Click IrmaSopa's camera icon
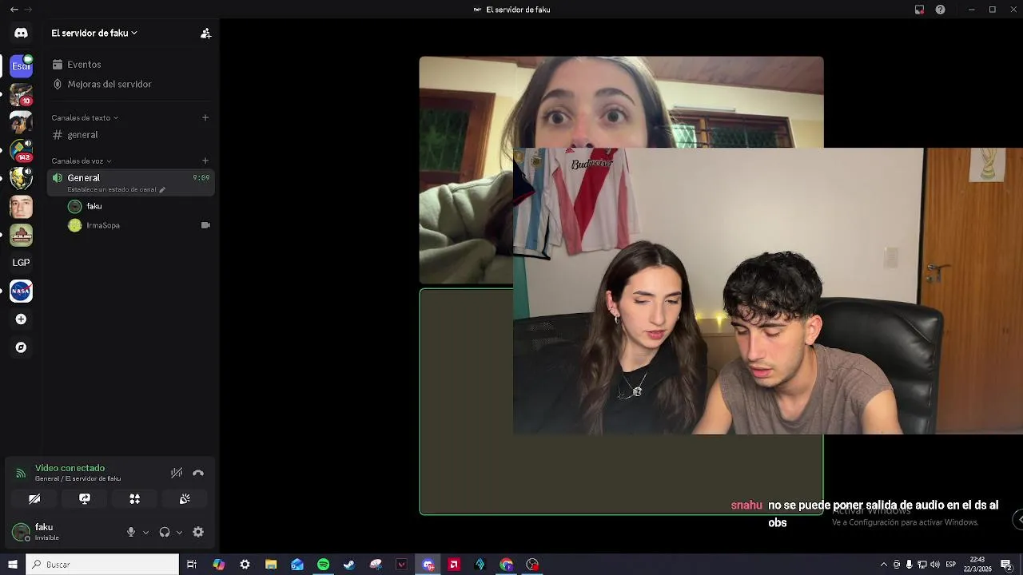This screenshot has width=1023, height=575. [x=205, y=225]
